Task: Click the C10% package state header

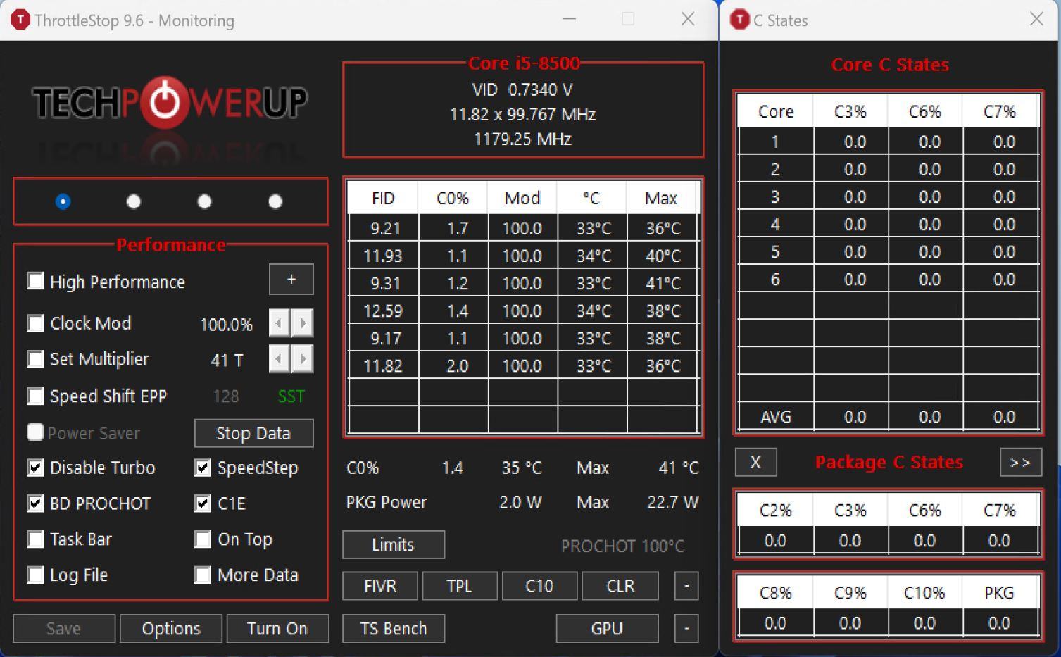Action: click(924, 593)
